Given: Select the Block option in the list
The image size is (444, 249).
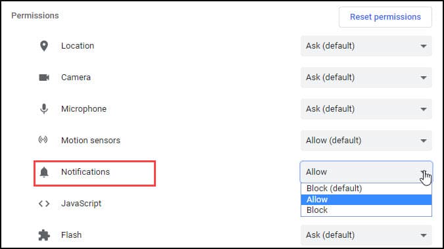Looking at the screenshot, I should (366, 210).
